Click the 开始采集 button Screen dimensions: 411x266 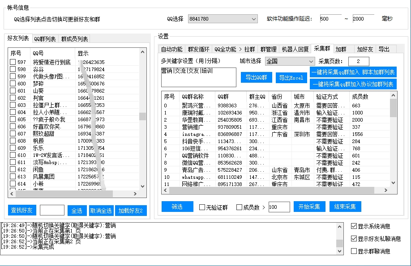tap(309, 207)
